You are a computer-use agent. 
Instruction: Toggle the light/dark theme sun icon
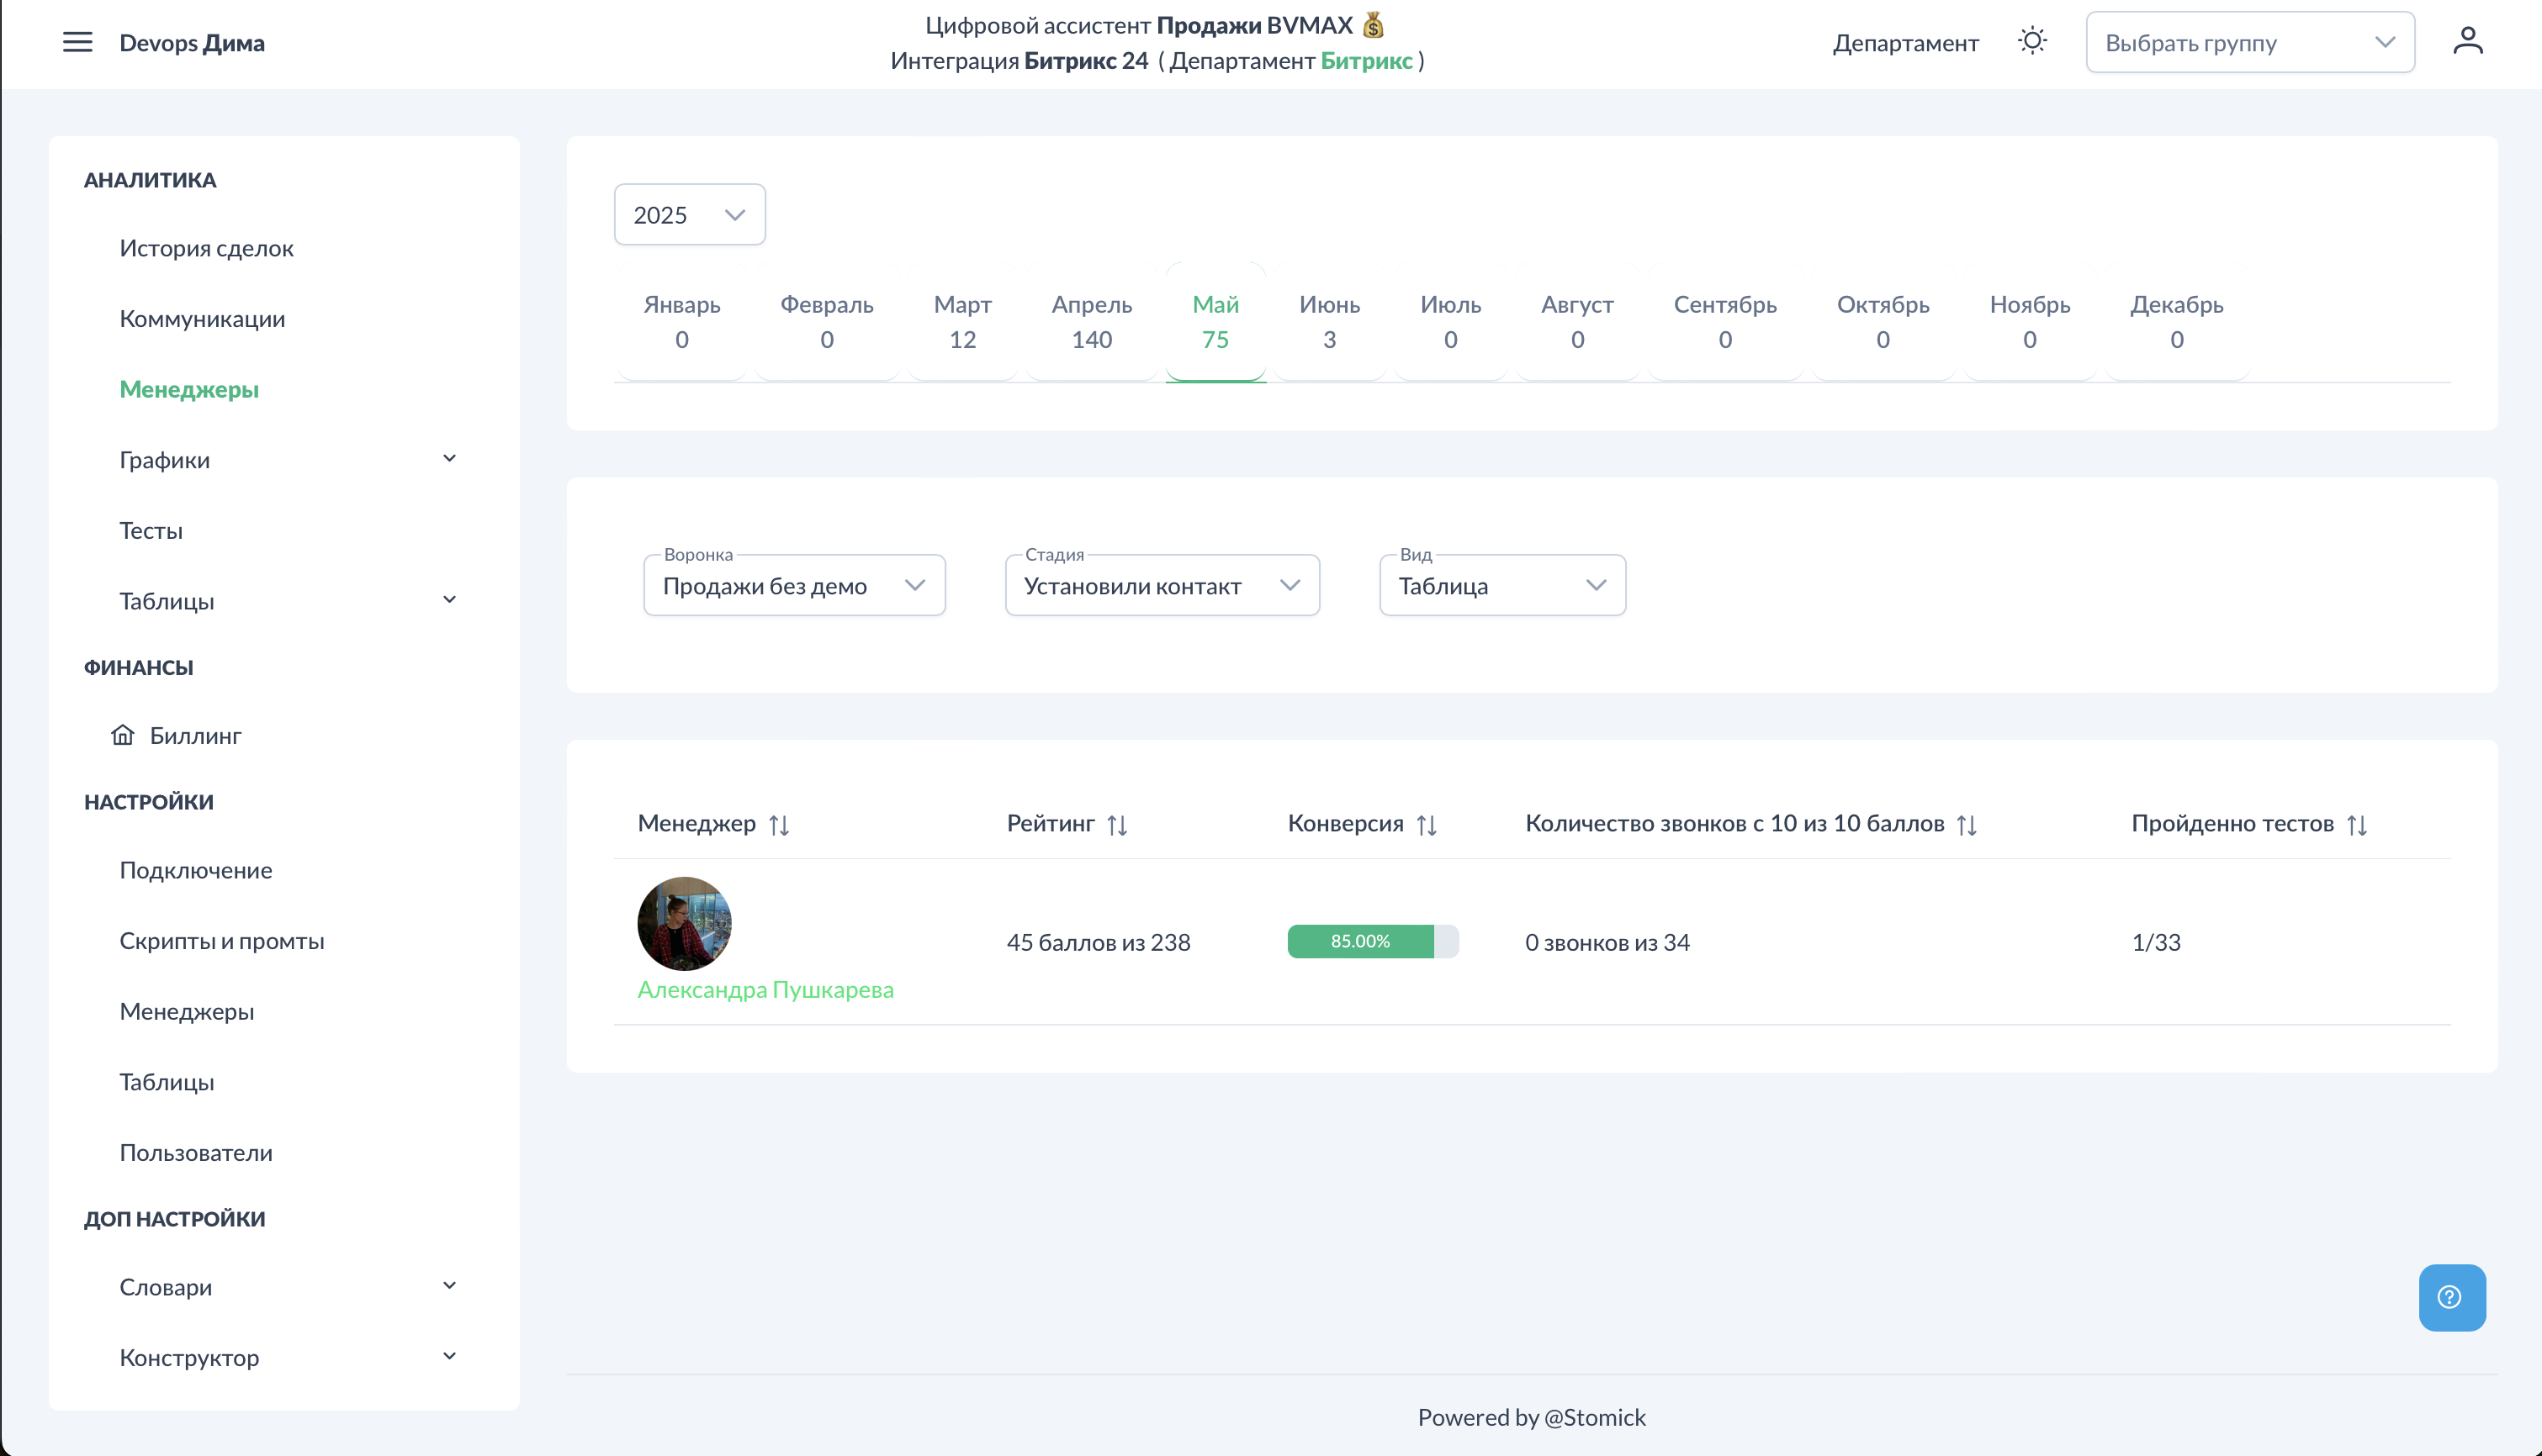(x=2031, y=42)
